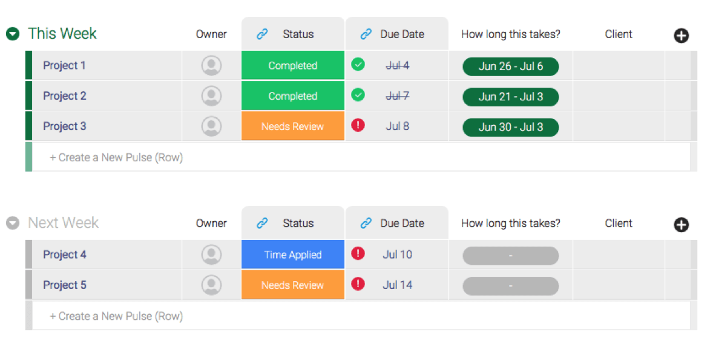The image size is (713, 359).
Task: Change Project 4 Time Applied status
Action: click(293, 254)
